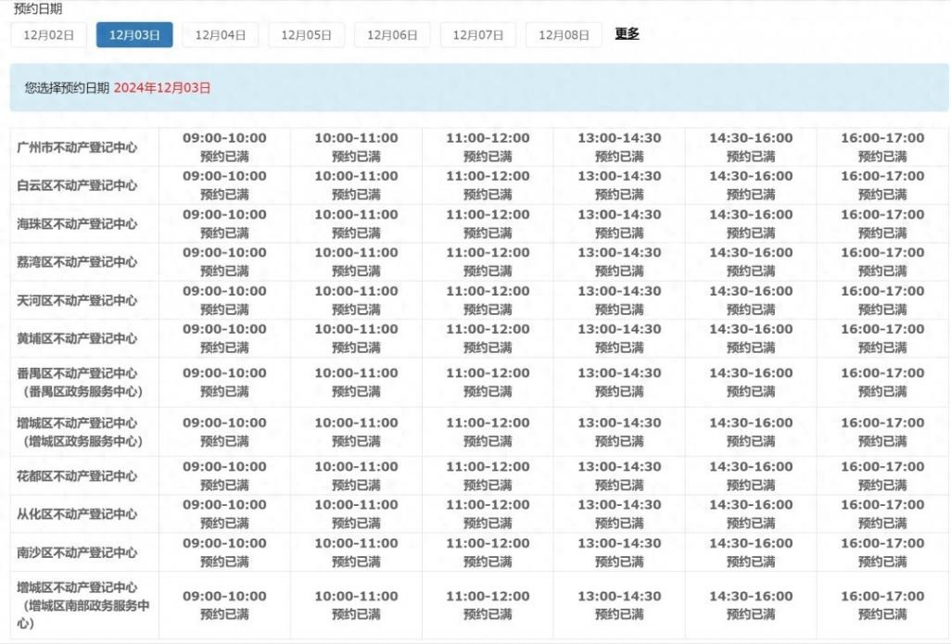Select the highlighted 12月03日 date button

(x=134, y=35)
